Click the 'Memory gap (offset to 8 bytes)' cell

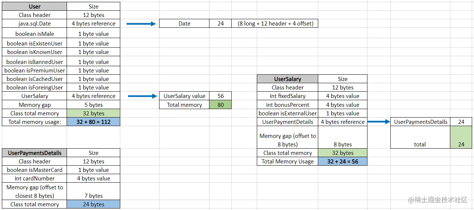pos(288,137)
